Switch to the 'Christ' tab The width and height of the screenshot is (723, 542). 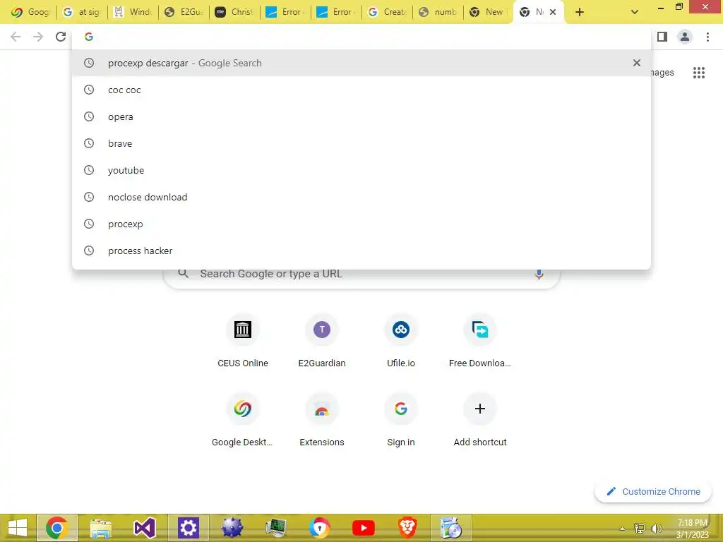click(234, 12)
